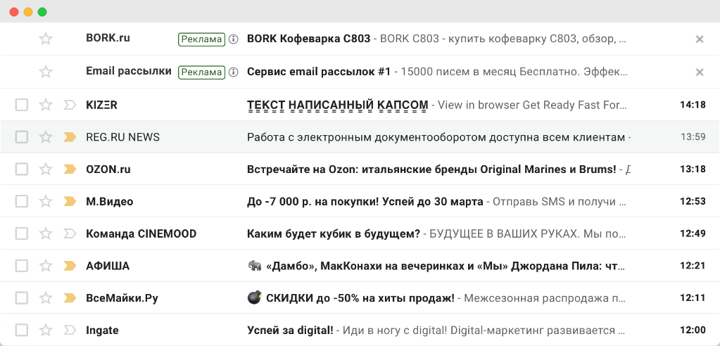
Task: Open the «Дамбо», МакКонахи email subject
Action: click(438, 266)
